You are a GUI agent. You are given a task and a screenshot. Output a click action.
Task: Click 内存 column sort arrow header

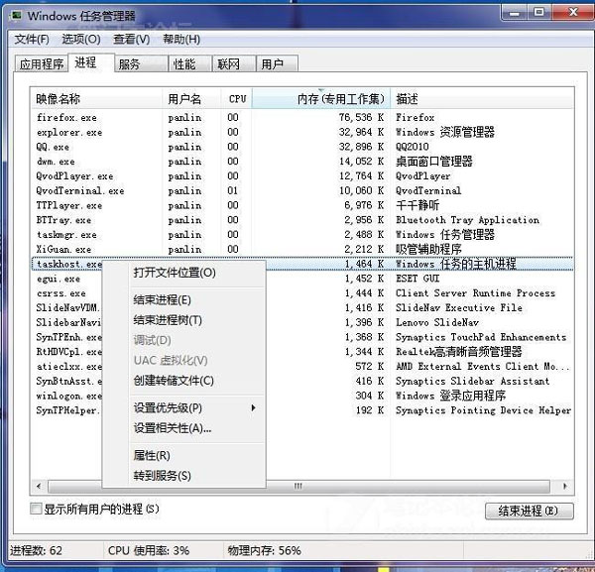point(321,91)
